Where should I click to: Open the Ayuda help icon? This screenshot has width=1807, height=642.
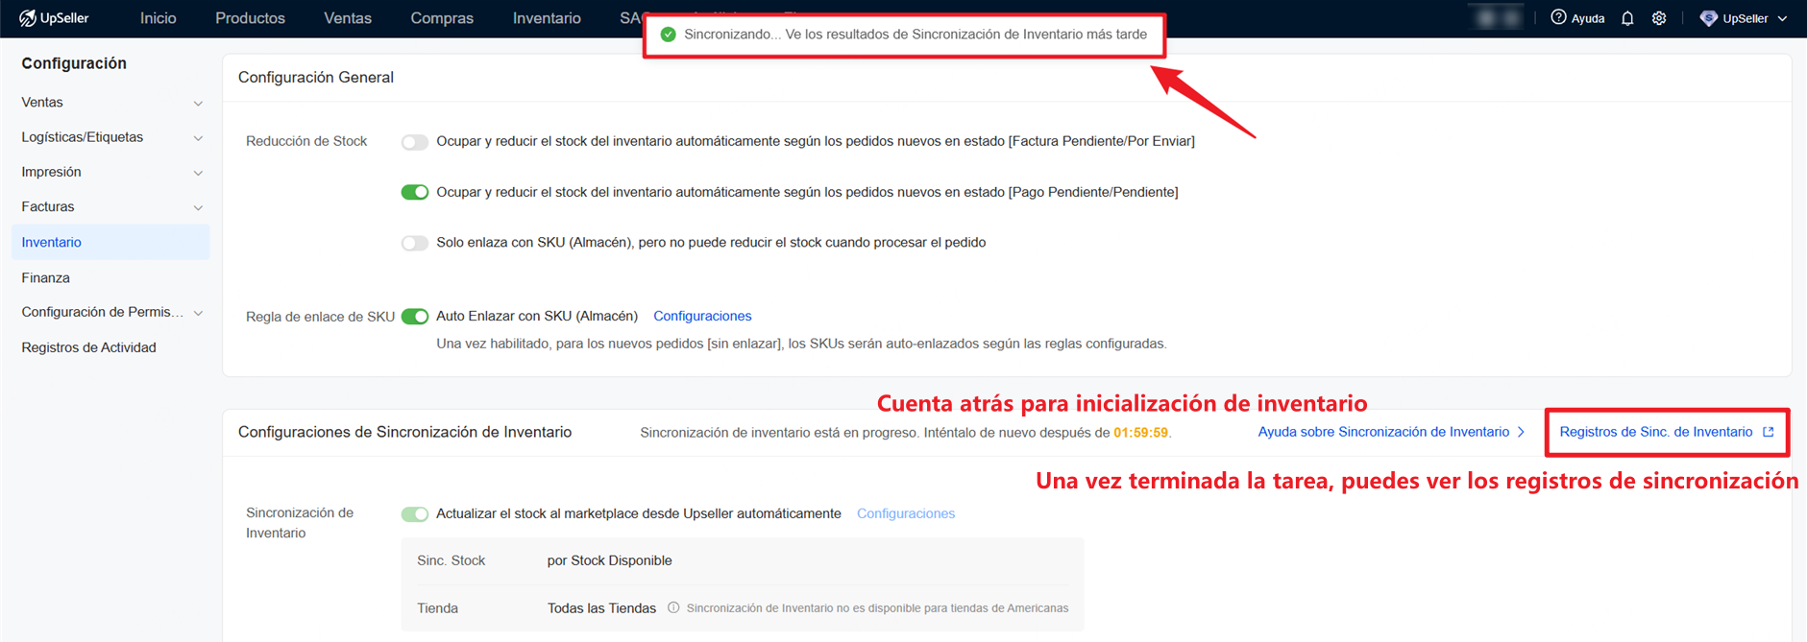[x=1558, y=17]
